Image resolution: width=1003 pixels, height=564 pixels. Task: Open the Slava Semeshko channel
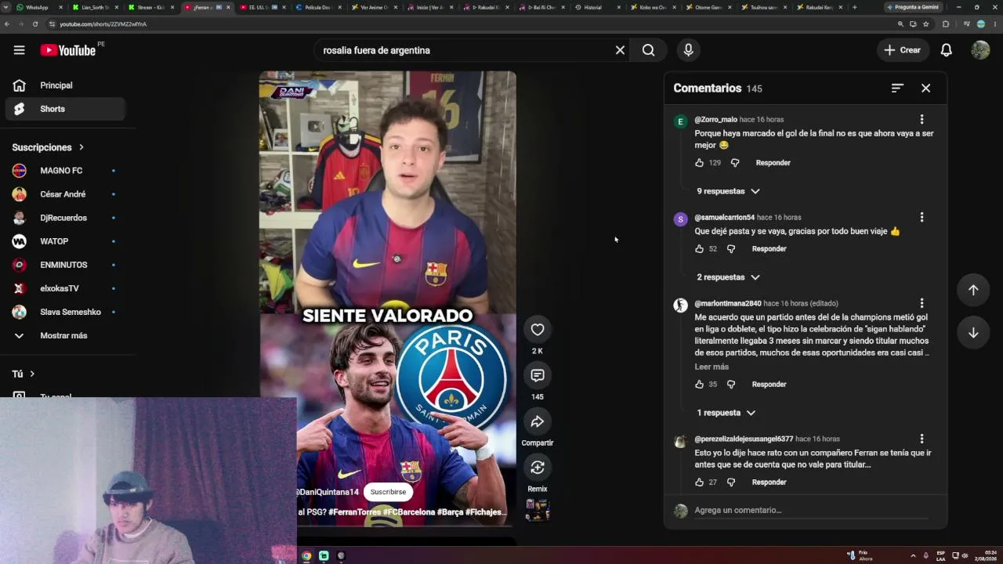point(66,312)
